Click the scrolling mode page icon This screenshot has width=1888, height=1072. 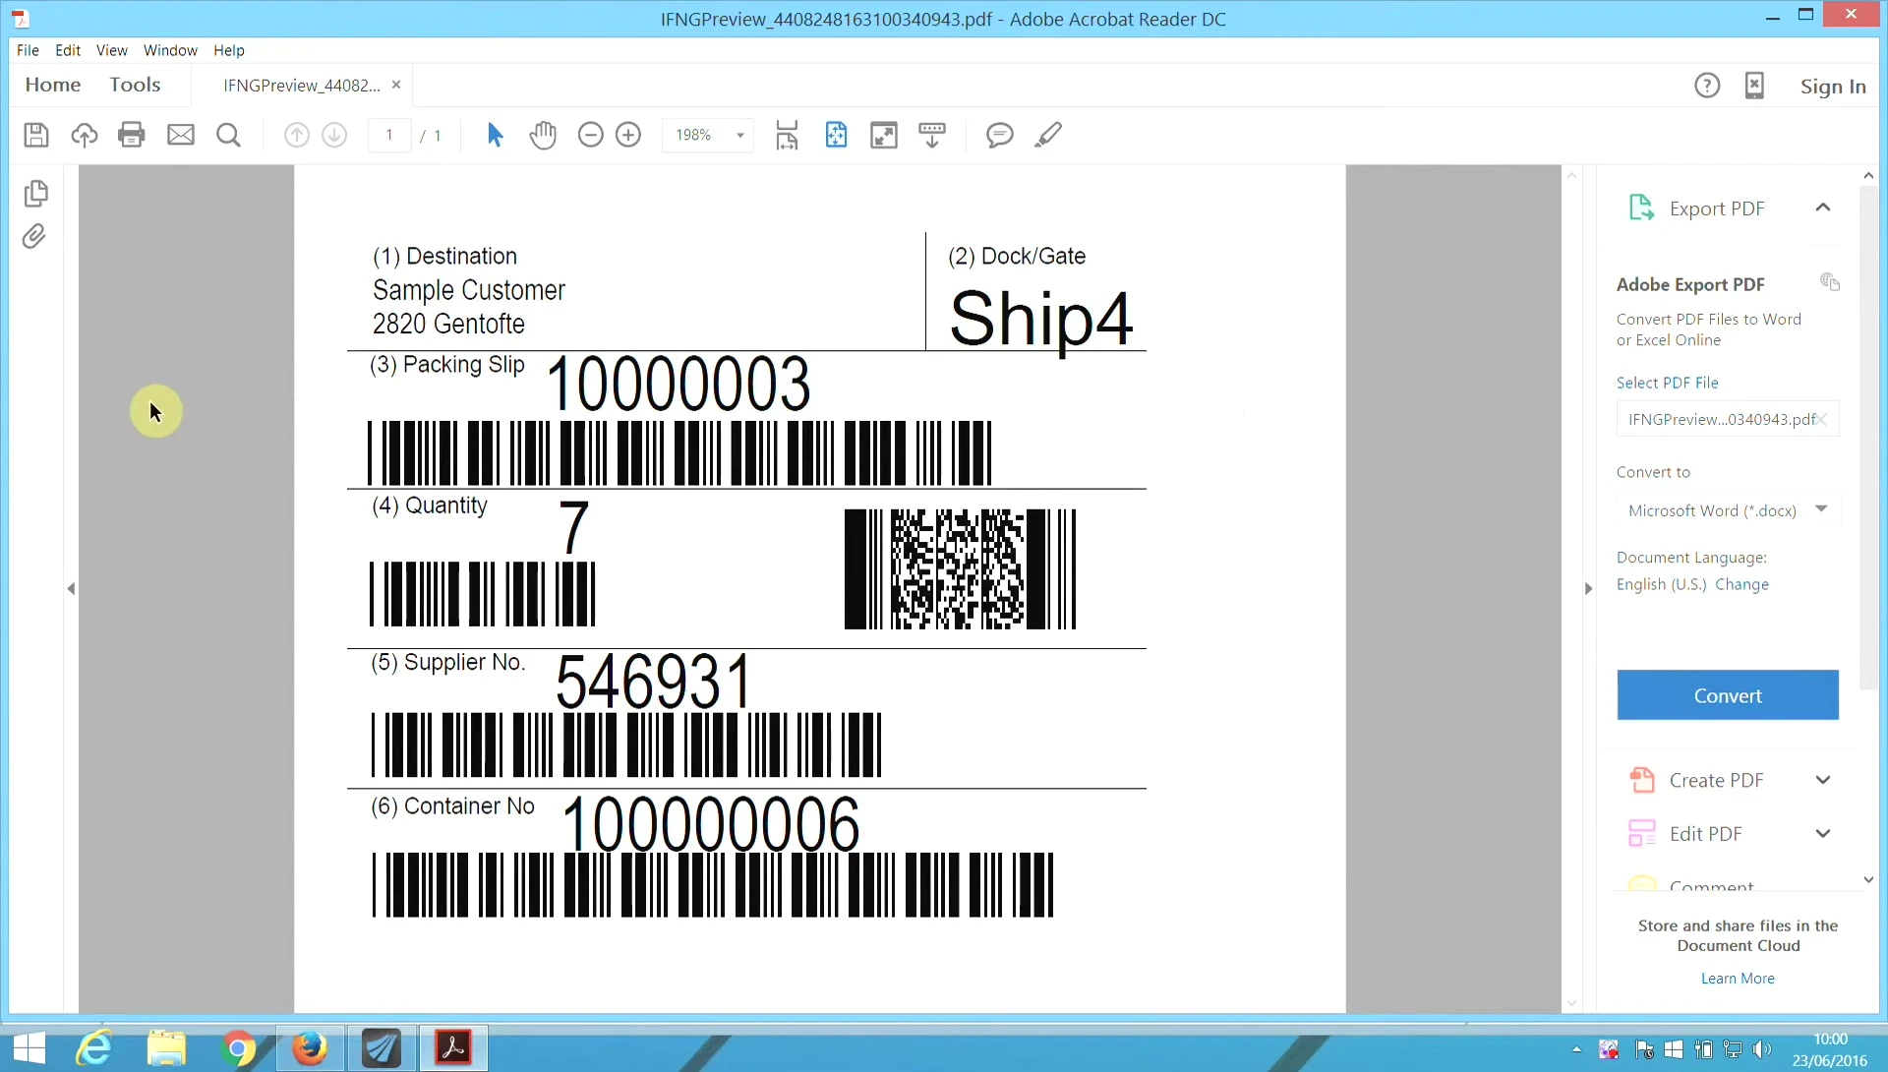pyautogui.click(x=787, y=135)
